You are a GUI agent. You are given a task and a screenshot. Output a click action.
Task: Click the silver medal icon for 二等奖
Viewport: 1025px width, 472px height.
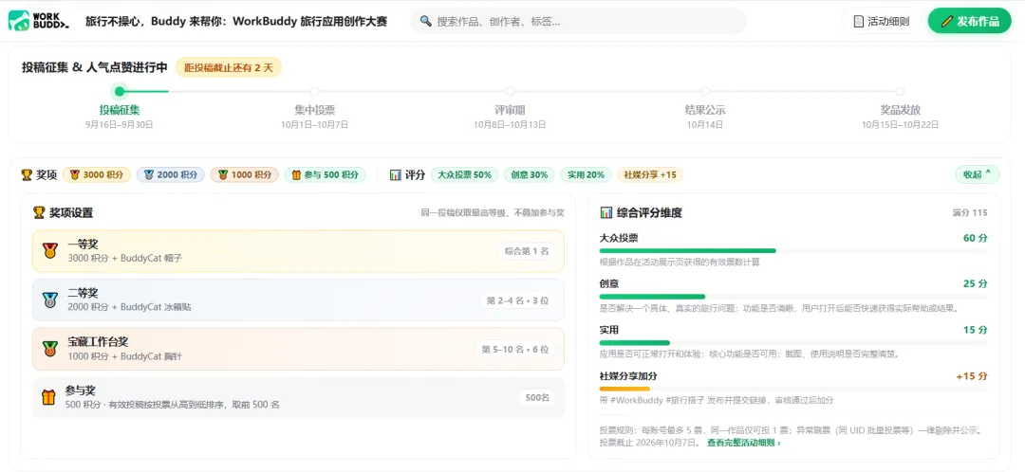coord(50,300)
